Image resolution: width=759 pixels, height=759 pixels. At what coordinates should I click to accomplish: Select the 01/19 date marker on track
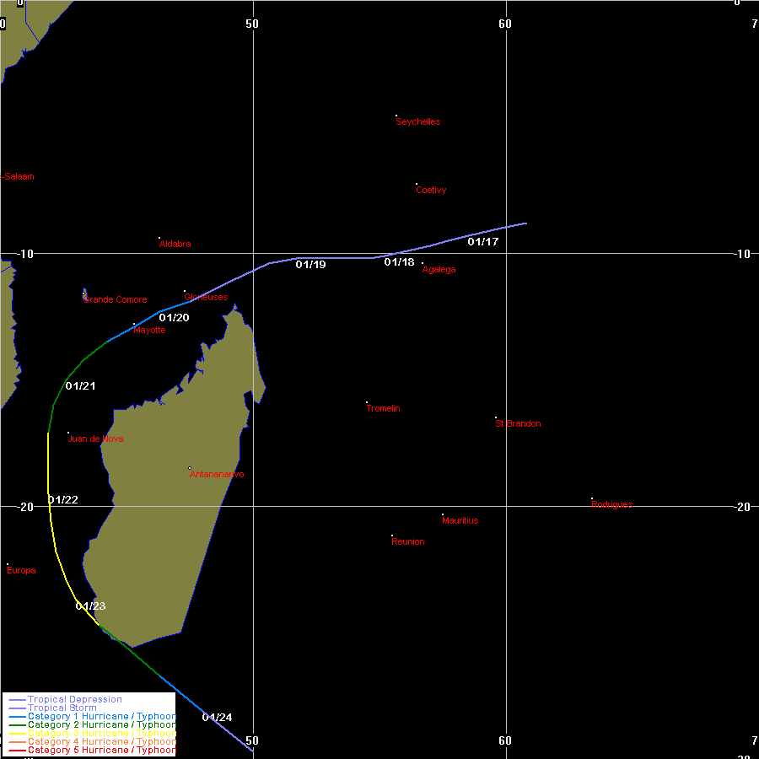tap(310, 265)
